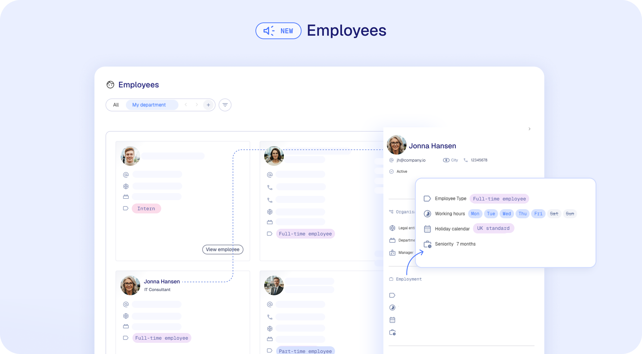
Task: Click phone number 12345678
Action: pos(479,160)
